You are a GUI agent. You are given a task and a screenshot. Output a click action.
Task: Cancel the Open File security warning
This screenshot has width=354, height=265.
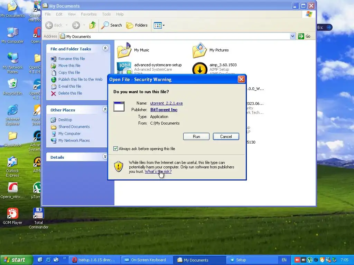pos(226,137)
